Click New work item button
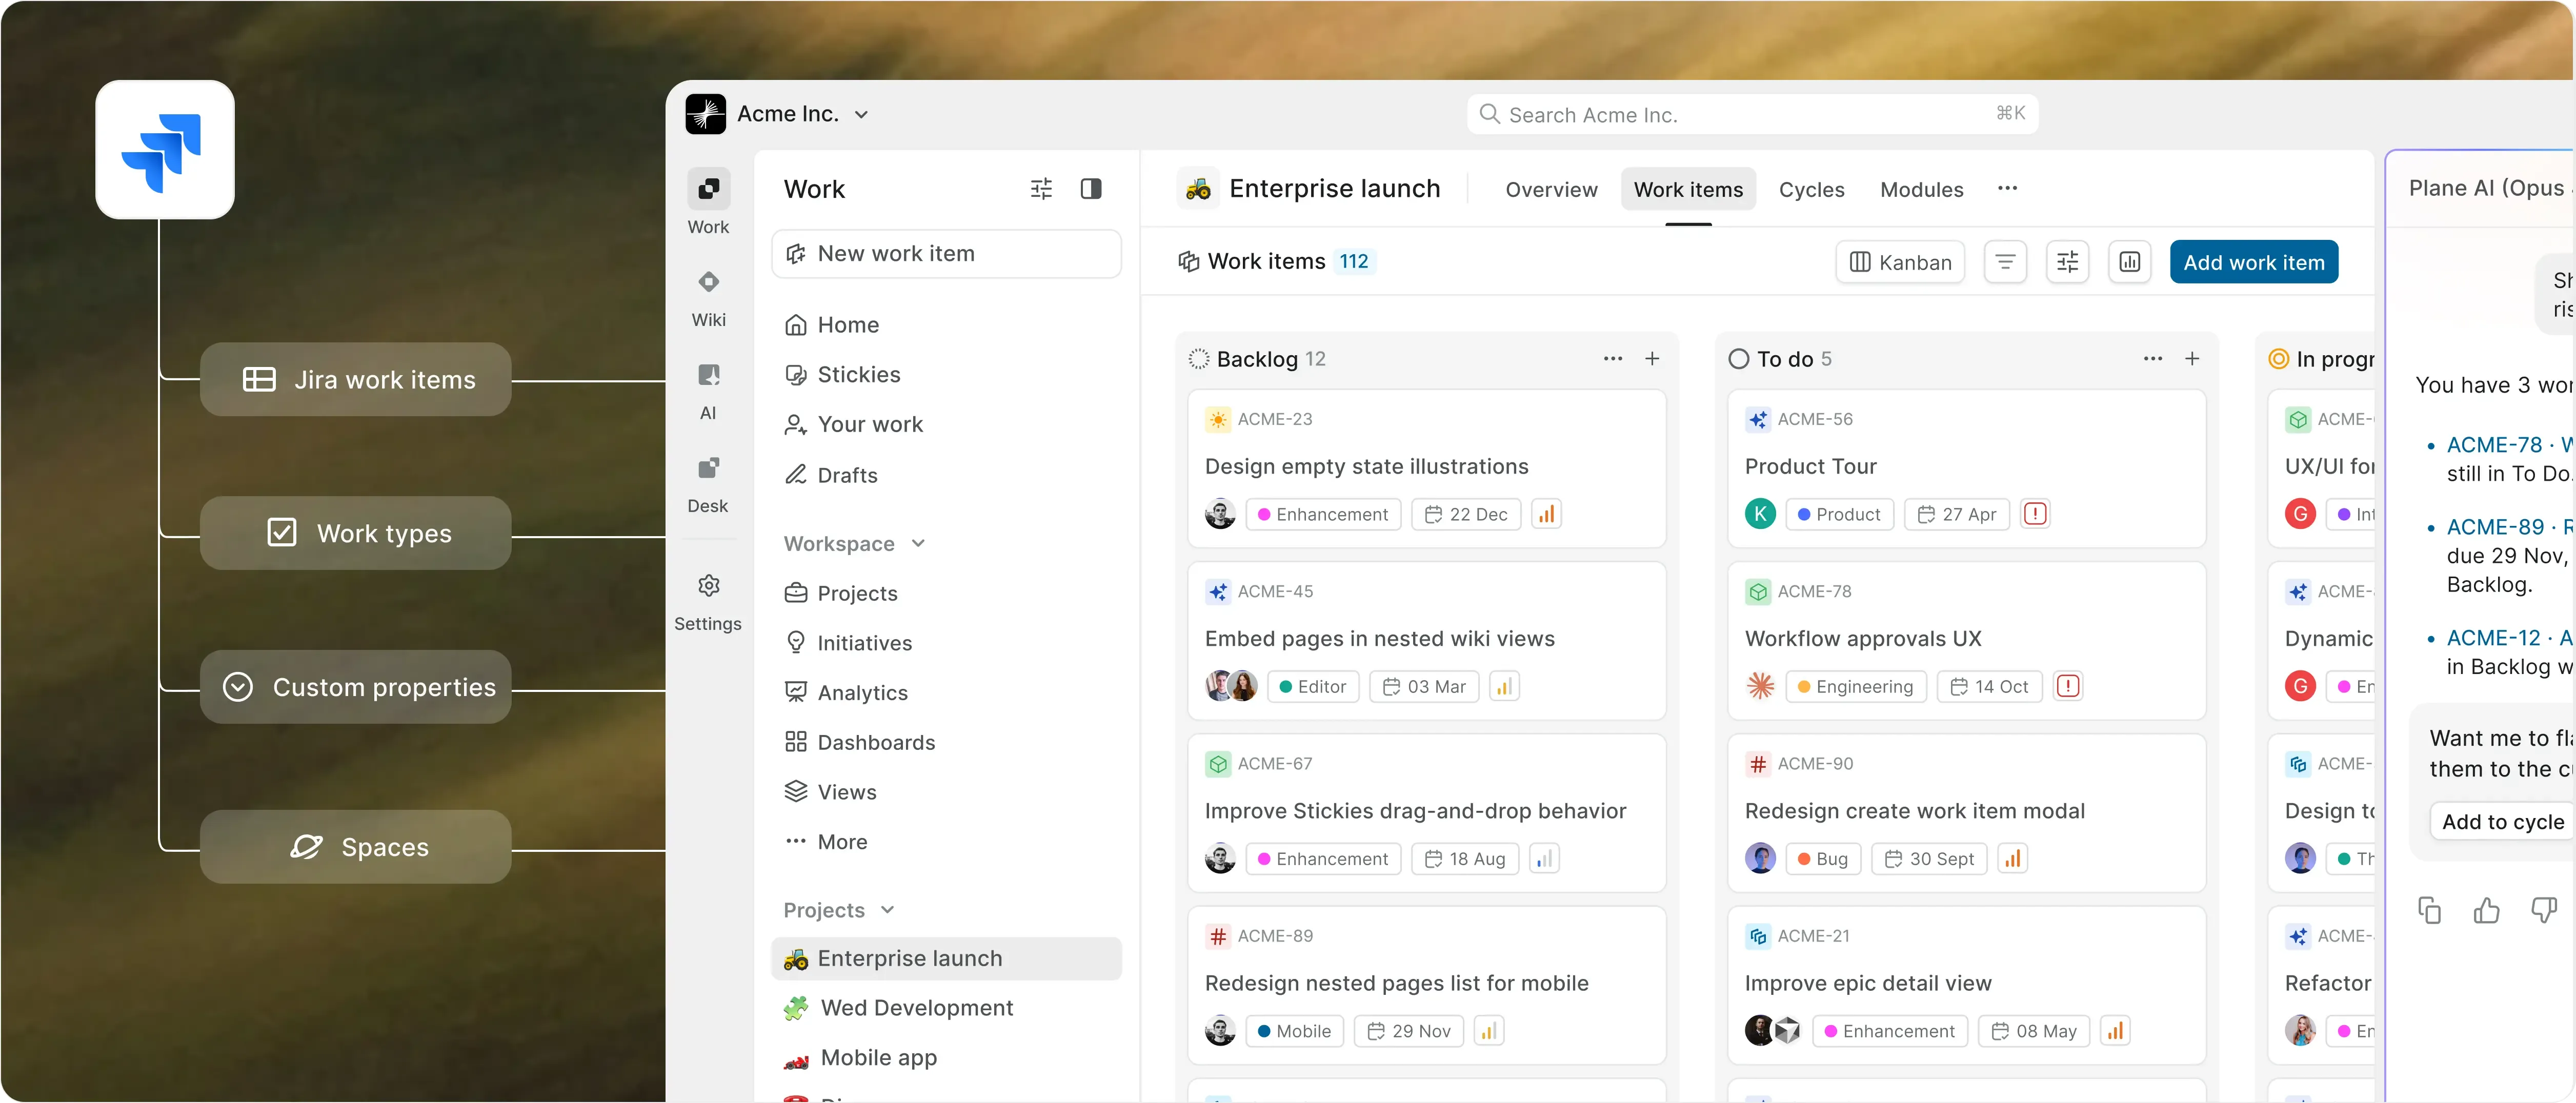 (x=946, y=254)
